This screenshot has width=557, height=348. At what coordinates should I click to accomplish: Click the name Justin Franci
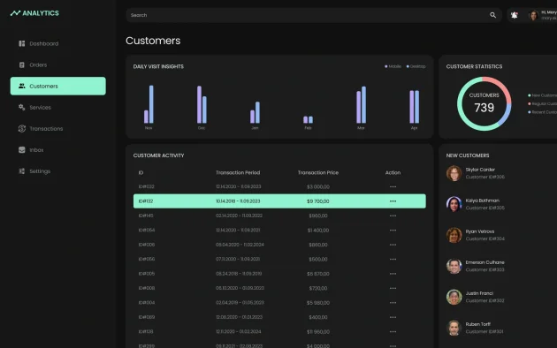tap(479, 293)
